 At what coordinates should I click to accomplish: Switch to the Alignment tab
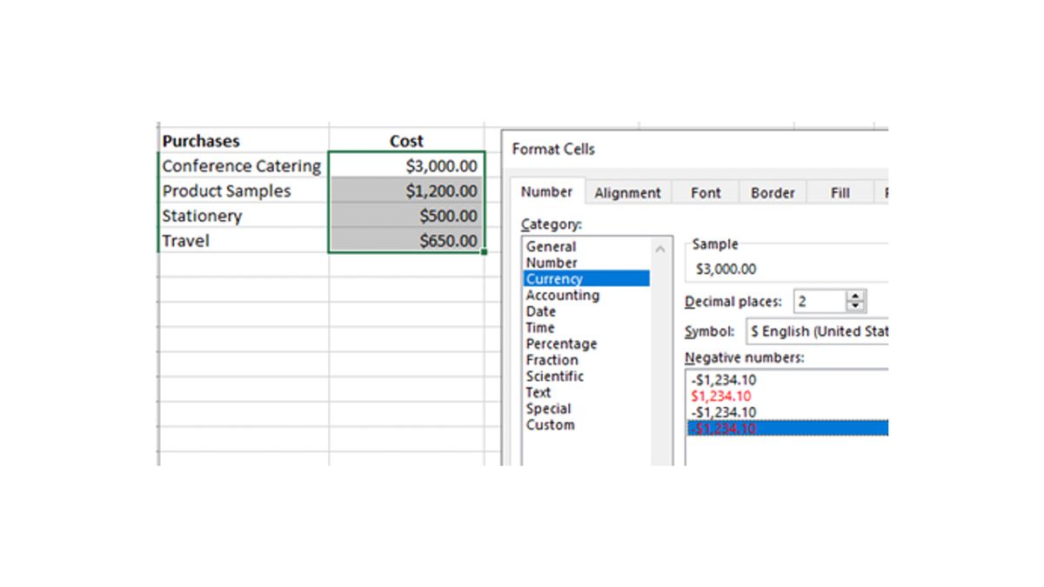(x=627, y=192)
